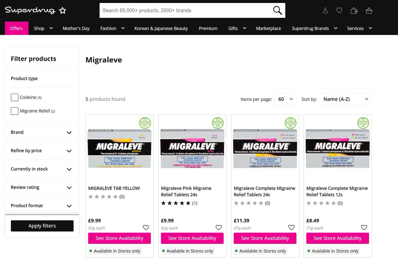
Task: Open the account profile icon
Action: (325, 11)
